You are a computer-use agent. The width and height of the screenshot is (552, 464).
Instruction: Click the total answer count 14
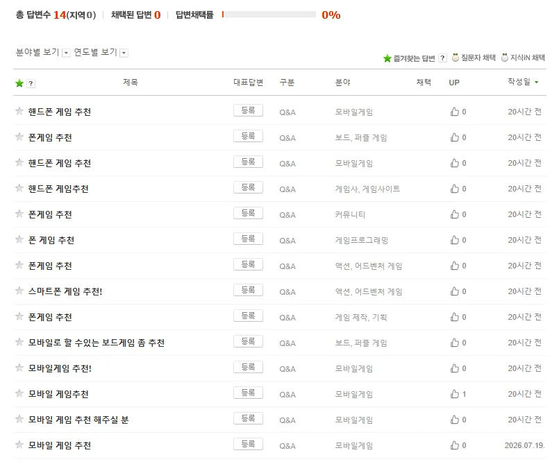(60, 15)
